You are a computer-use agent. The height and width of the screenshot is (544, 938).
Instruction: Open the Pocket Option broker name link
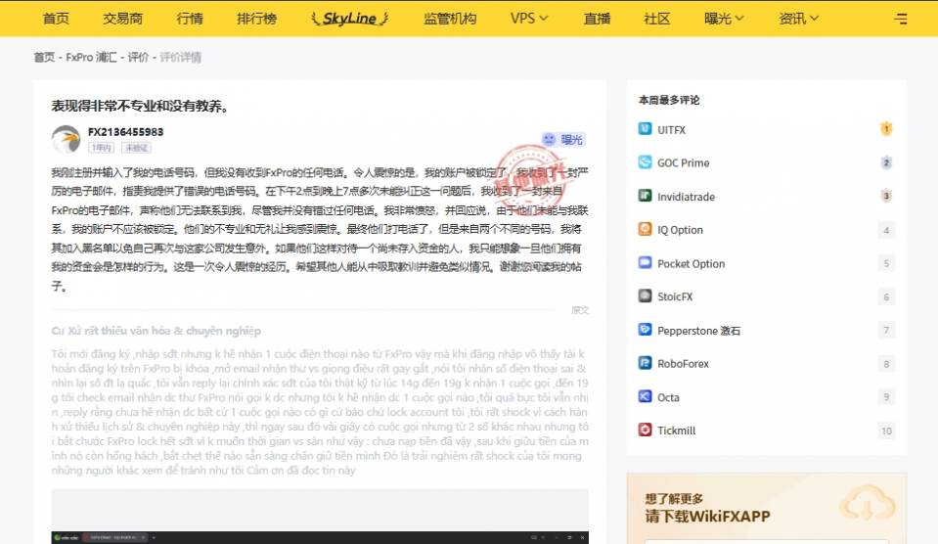pos(691,264)
